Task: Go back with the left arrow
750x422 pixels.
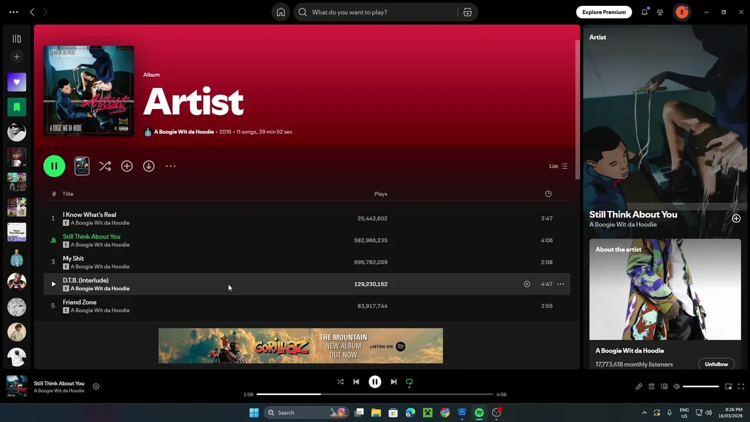Action: tap(32, 12)
